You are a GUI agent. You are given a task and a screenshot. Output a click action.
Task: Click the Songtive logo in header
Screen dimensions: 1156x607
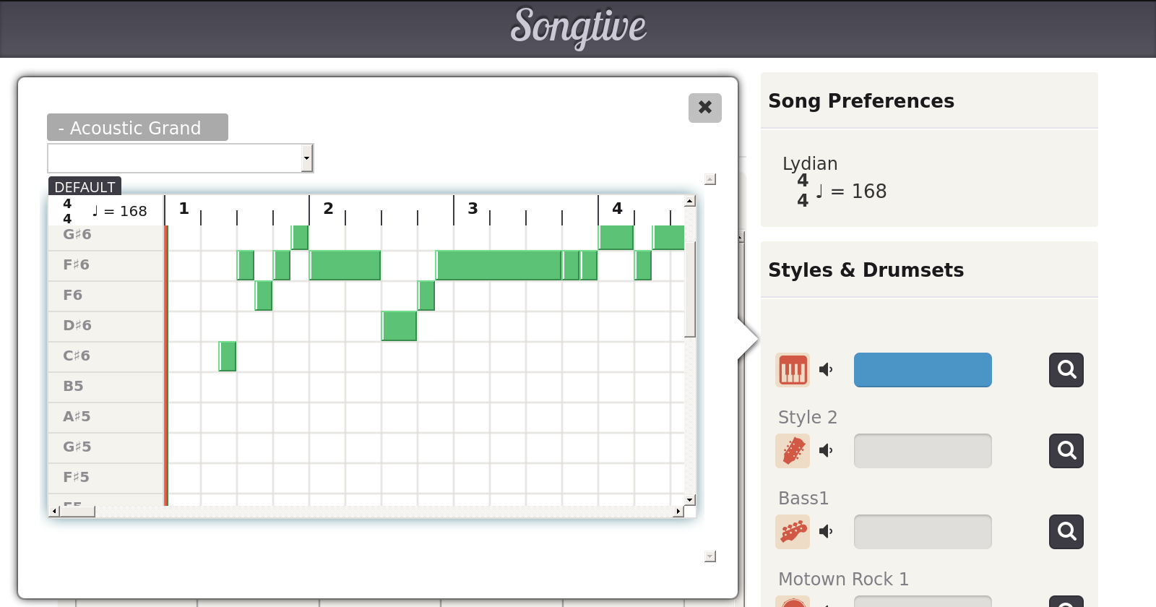point(578,27)
